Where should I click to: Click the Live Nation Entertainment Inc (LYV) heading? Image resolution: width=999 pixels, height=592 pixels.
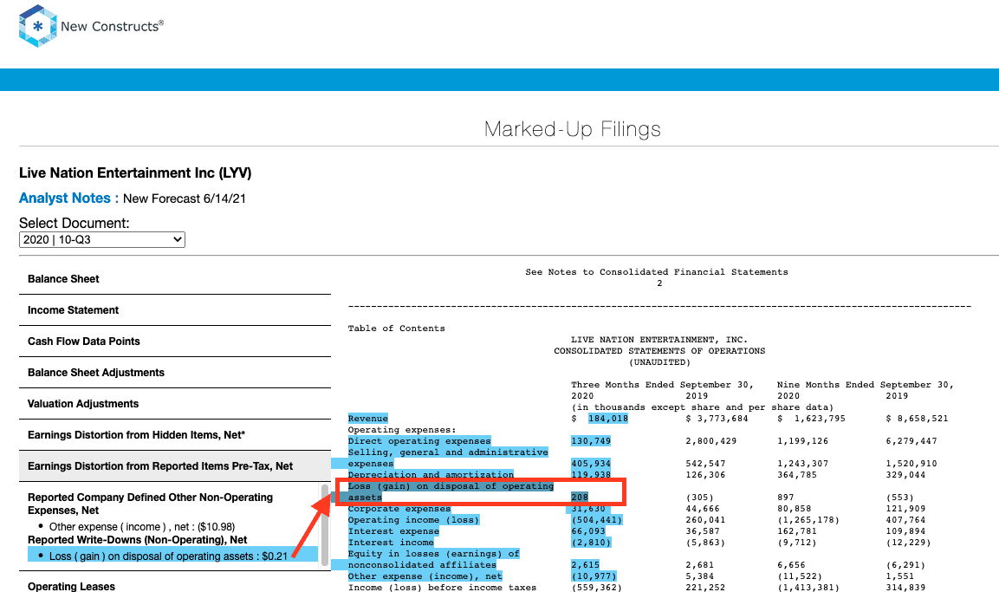pyautogui.click(x=135, y=173)
